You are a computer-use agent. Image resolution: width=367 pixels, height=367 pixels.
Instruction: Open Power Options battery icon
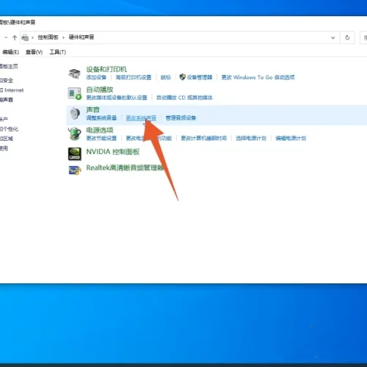74,134
